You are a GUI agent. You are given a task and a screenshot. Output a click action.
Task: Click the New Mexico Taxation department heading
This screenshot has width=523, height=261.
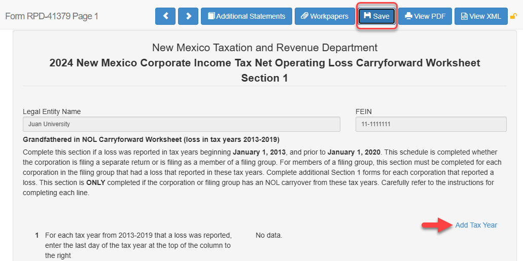tap(265, 48)
